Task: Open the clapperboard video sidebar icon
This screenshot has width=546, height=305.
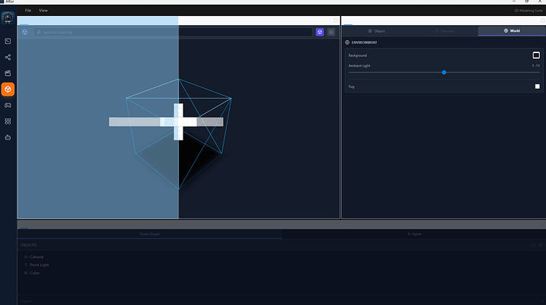Action: [8, 74]
